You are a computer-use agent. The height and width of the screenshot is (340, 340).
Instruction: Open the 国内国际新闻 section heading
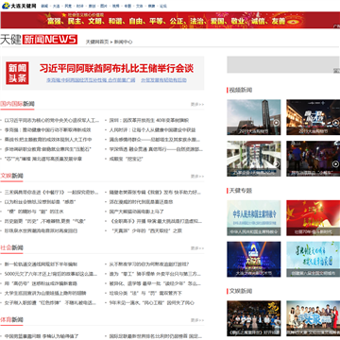tap(17, 104)
